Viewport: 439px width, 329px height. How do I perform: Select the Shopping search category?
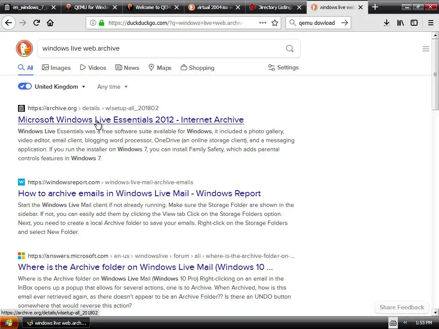[197, 68]
